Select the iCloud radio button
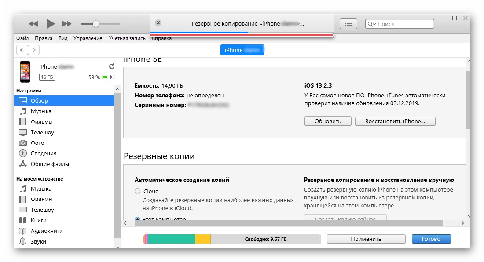 point(137,191)
